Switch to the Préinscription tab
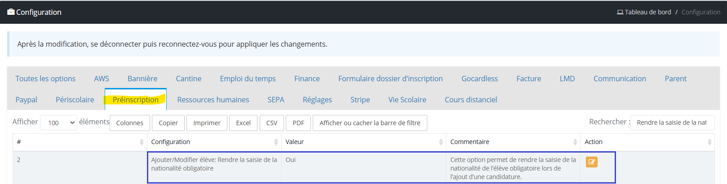 (x=136, y=100)
